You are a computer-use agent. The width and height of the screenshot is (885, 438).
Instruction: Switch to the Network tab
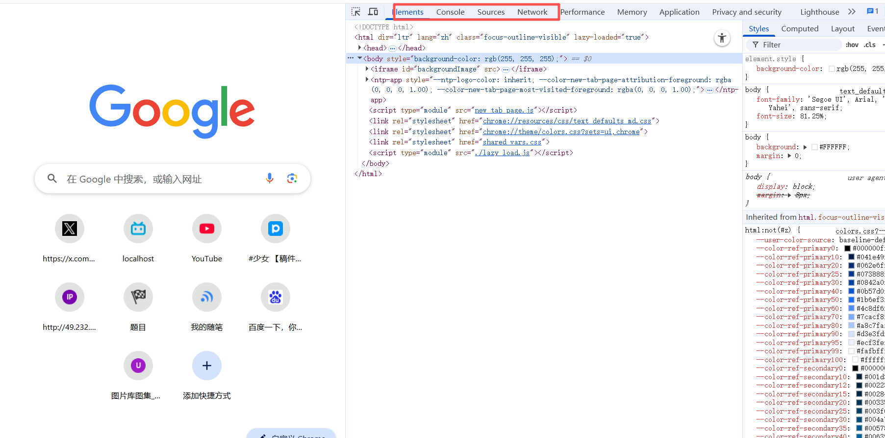pos(532,12)
